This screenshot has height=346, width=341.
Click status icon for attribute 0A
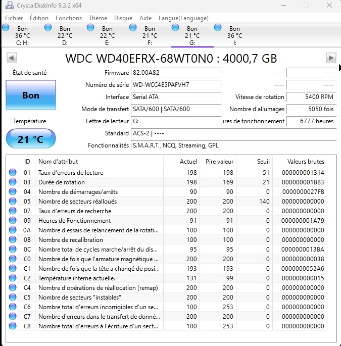tap(13, 230)
